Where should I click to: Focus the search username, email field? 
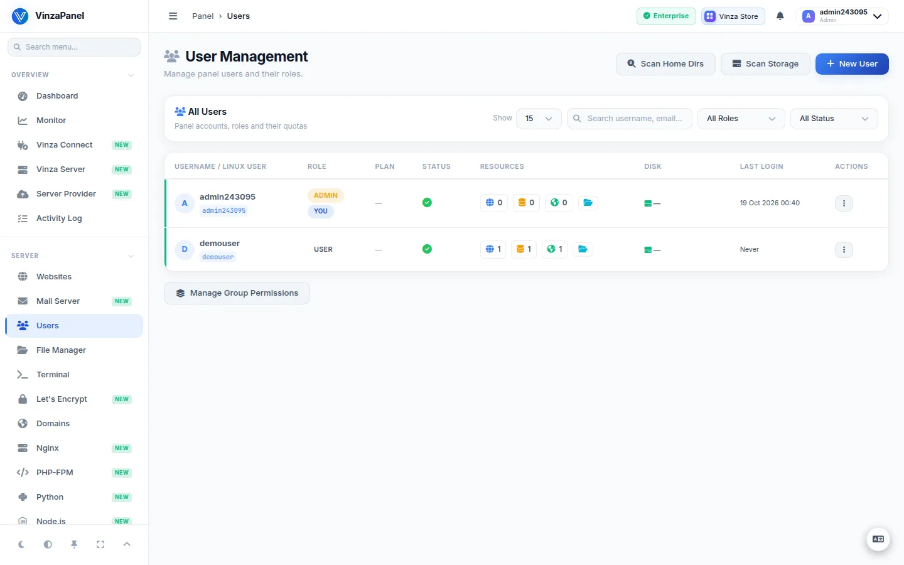(630, 119)
